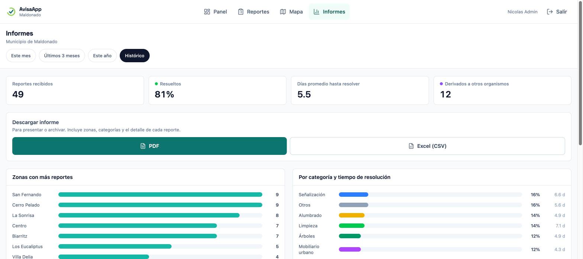583x259 pixels.
Task: Switch the period to Este año
Action: (102, 56)
